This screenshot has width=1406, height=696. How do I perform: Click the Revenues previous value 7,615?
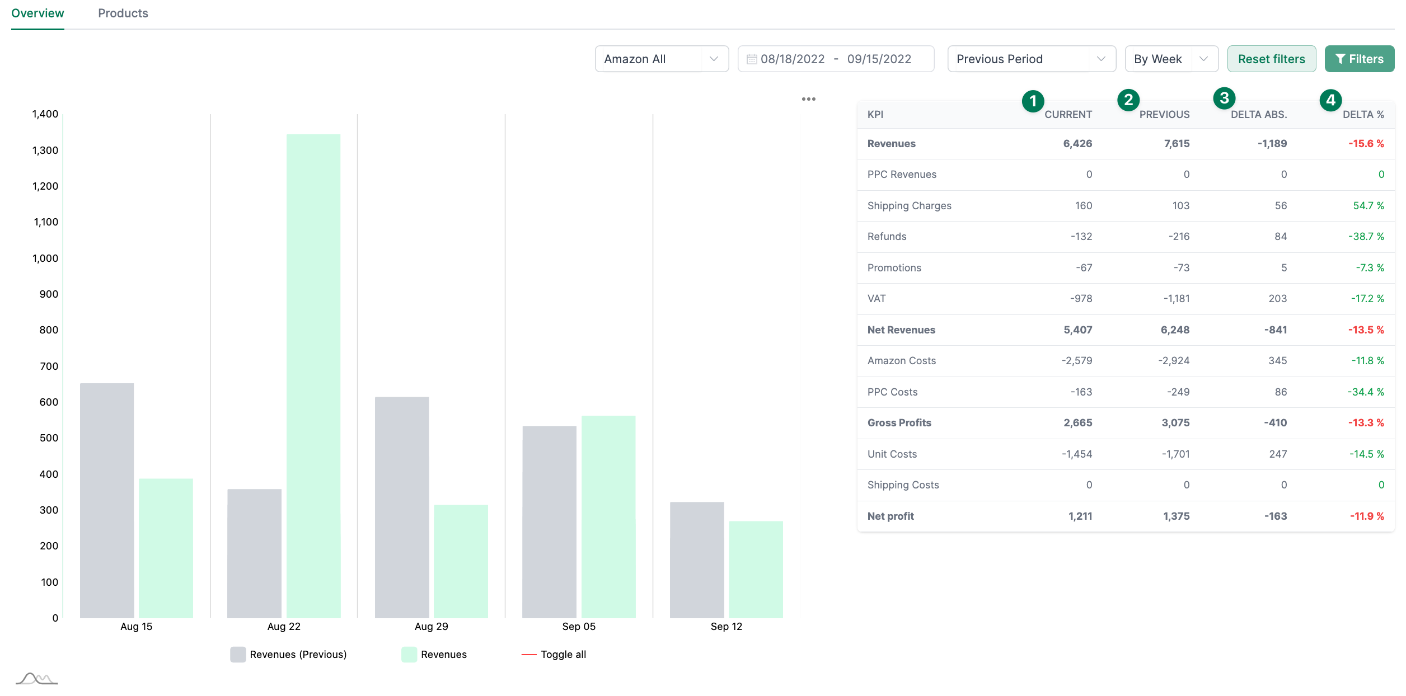1177,144
